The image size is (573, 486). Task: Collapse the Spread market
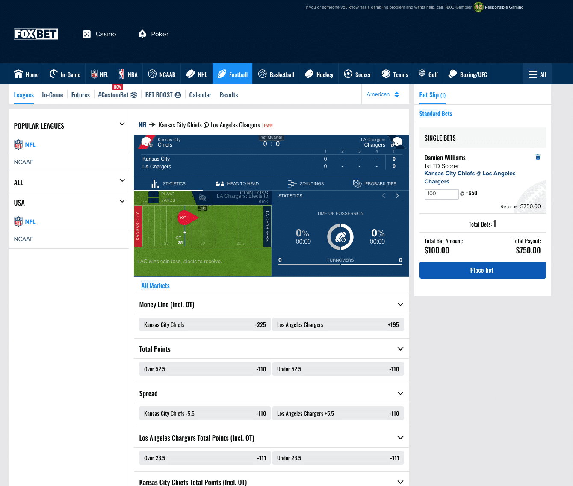[x=400, y=393]
